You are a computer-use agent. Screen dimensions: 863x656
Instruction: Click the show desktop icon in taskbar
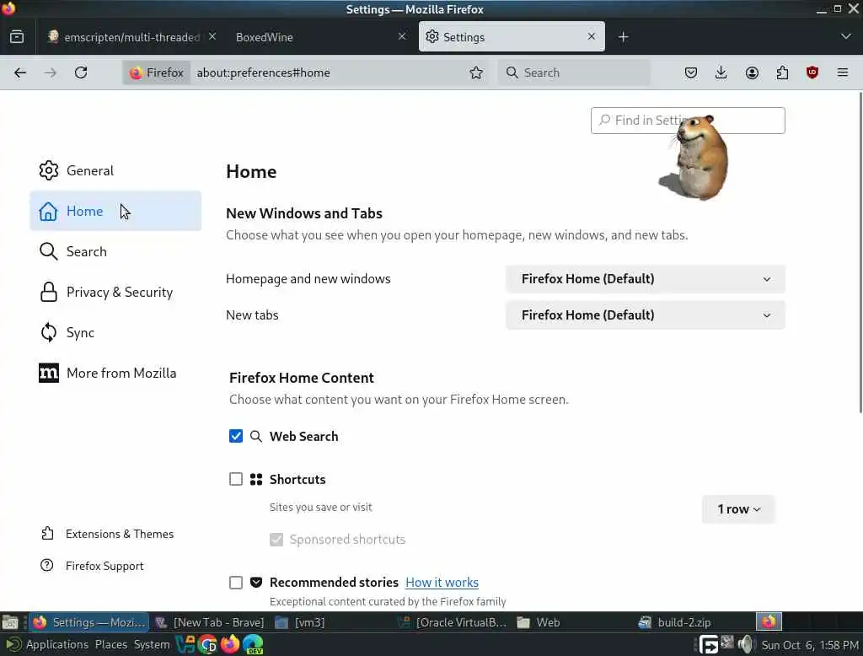(x=10, y=622)
